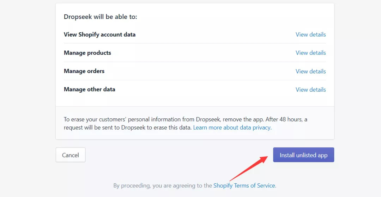Screen dimensions: 381x197
Task: Click the 'By proceeding, you are agreeing' text
Action: click(x=163, y=186)
